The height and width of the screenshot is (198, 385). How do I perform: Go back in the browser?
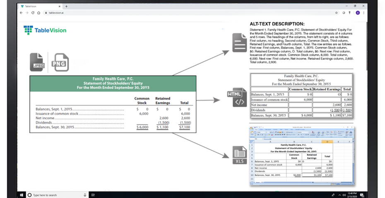click(22, 13)
